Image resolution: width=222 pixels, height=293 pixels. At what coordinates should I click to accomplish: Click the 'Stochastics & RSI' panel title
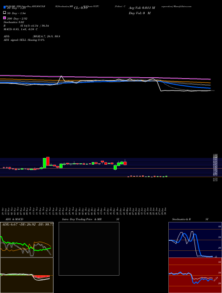tap(190, 219)
